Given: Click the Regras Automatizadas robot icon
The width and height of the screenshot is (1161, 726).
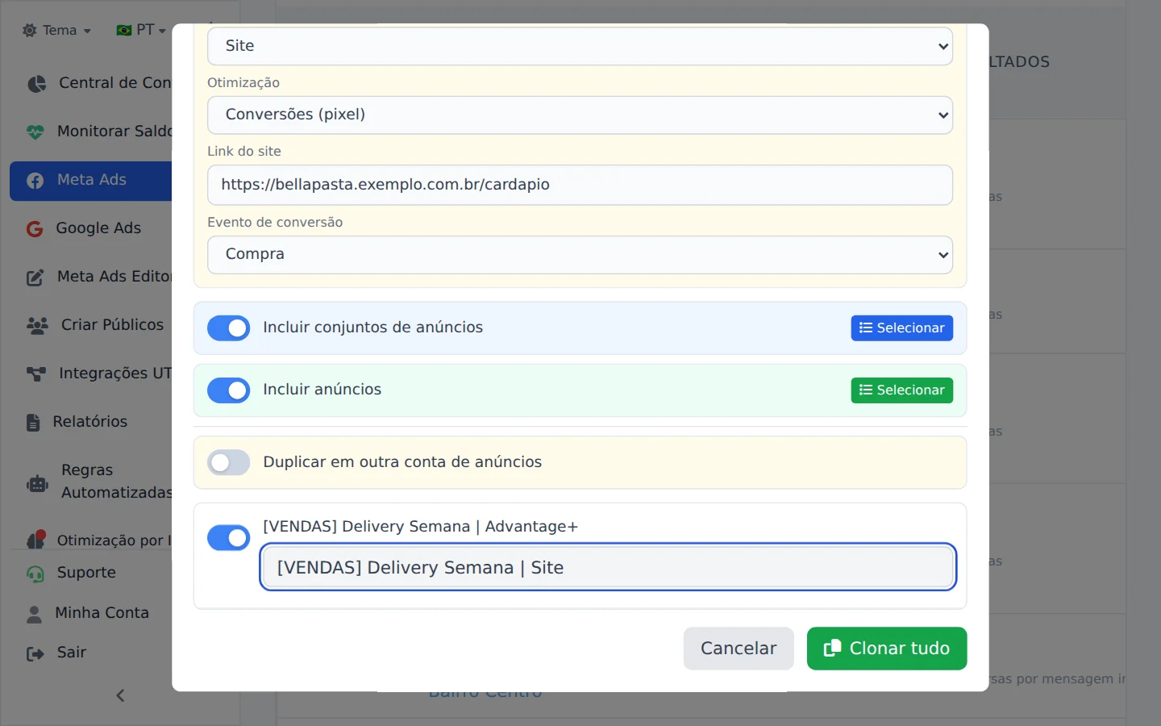Looking at the screenshot, I should pyautogui.click(x=37, y=483).
